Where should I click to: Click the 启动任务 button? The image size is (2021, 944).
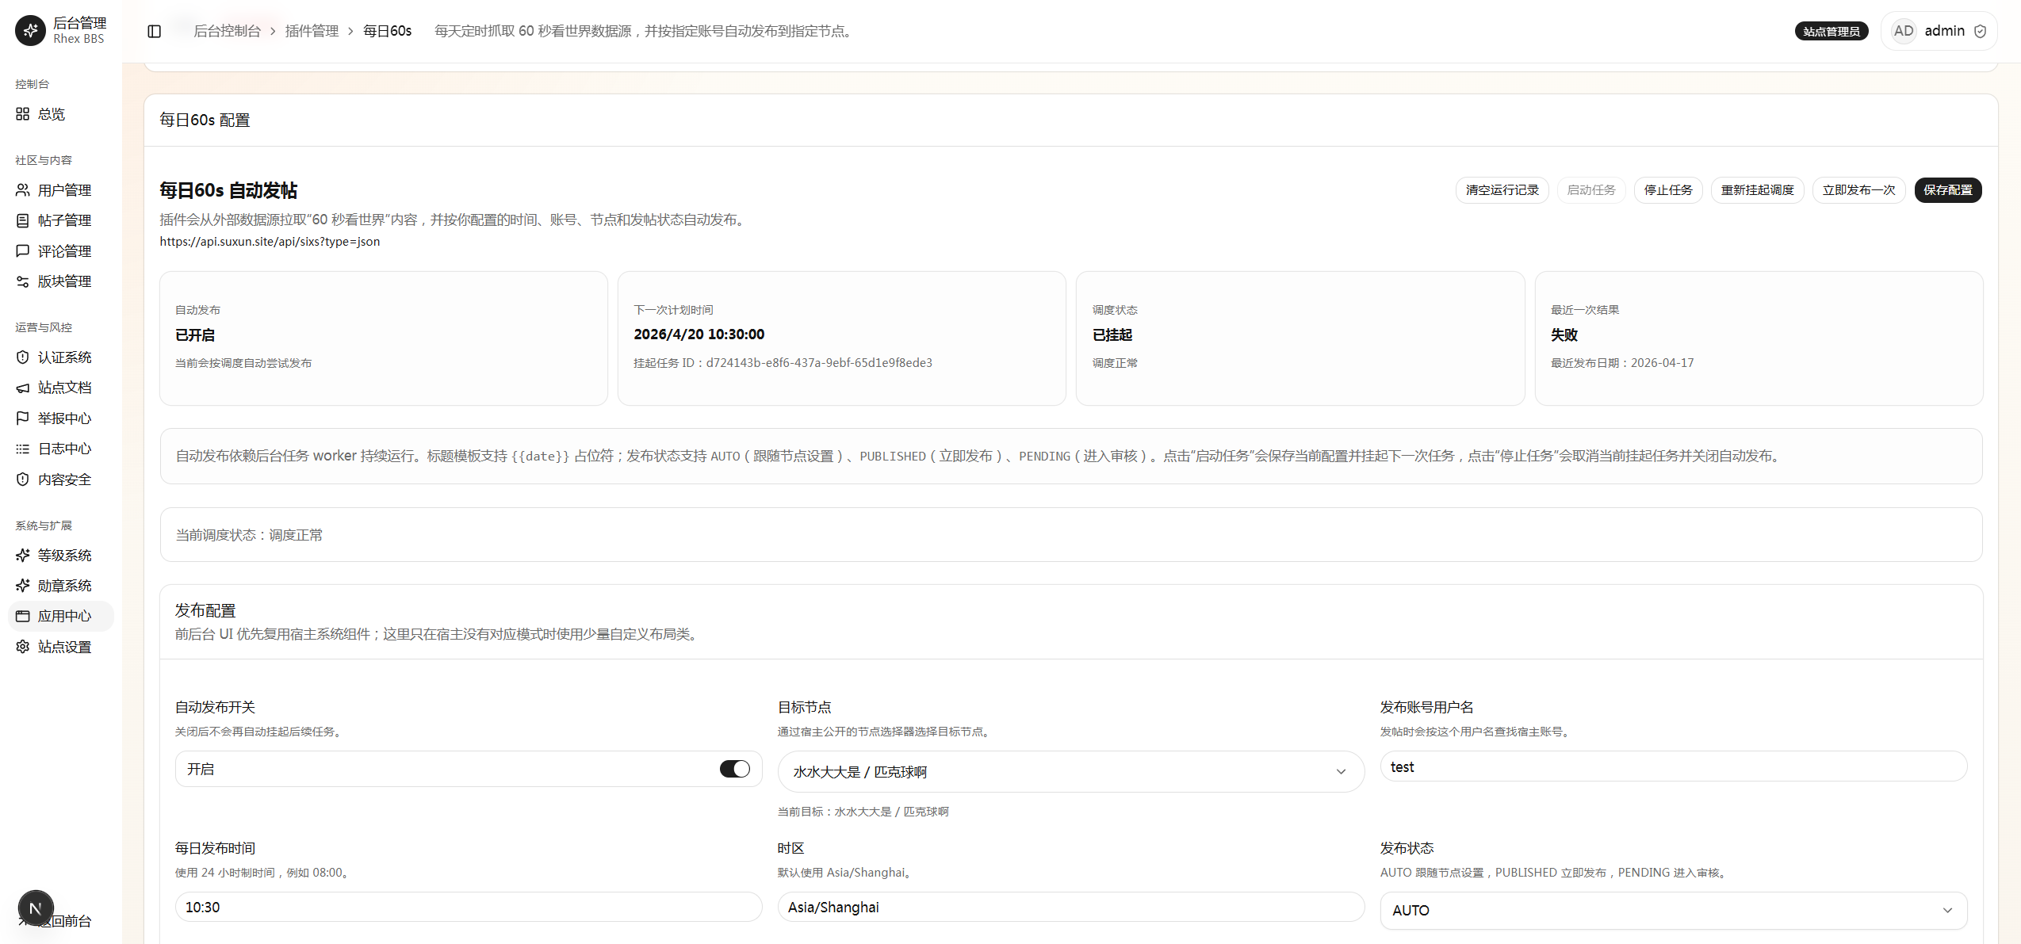[1590, 190]
